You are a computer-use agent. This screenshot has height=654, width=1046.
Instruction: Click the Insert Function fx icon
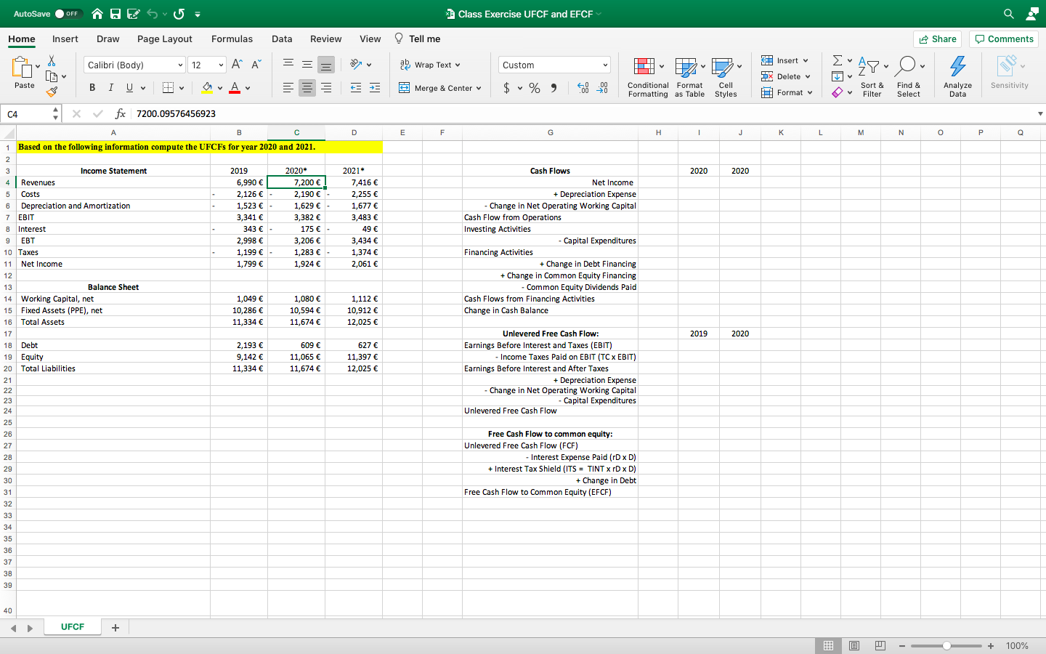click(121, 114)
